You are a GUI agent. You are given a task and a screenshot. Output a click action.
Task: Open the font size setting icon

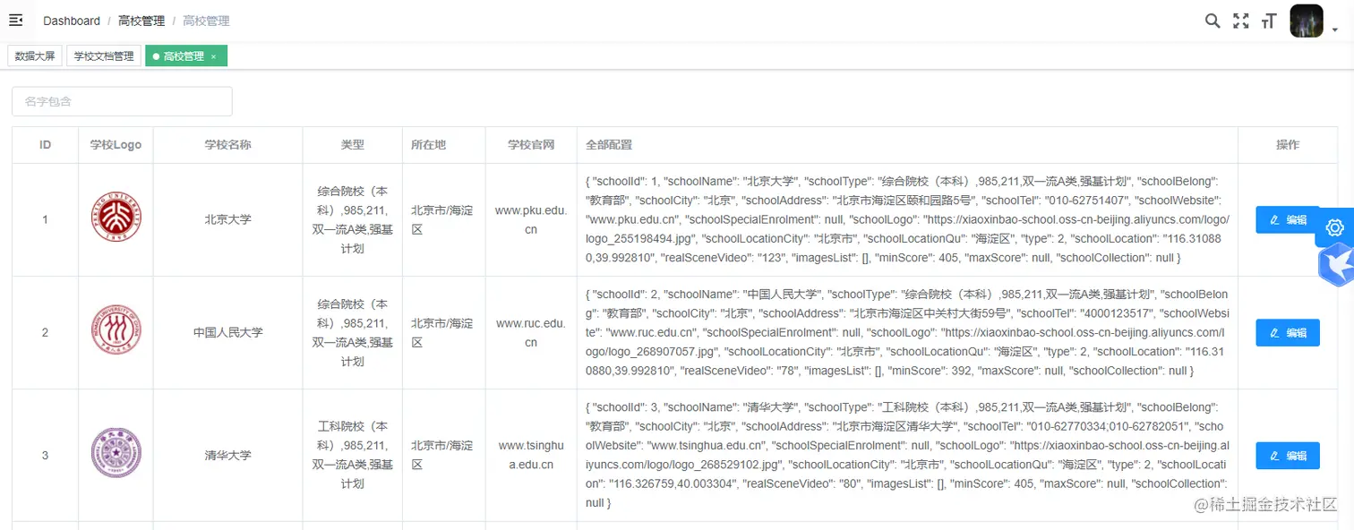coord(1268,21)
